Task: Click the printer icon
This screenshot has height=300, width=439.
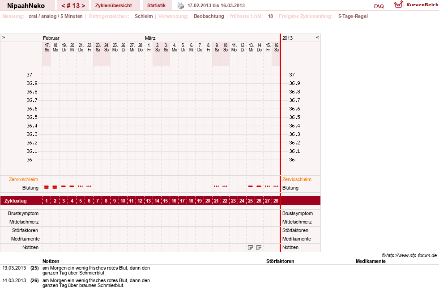Action: tap(181, 5)
